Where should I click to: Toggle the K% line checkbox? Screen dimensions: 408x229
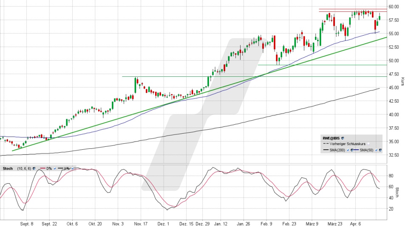pyautogui.click(x=73, y=168)
